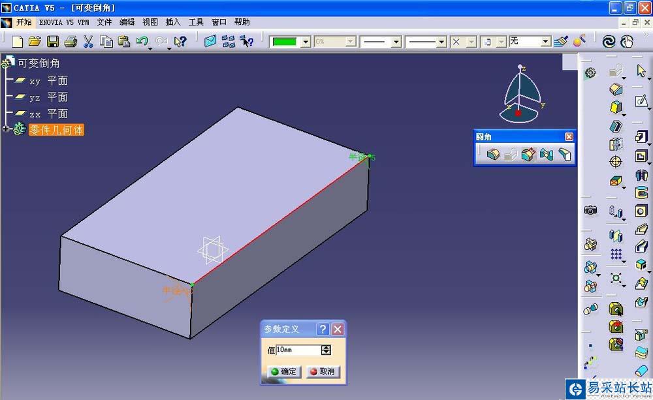
Task: Click the Painter brush icon in graphics toolbar
Action: click(x=561, y=41)
